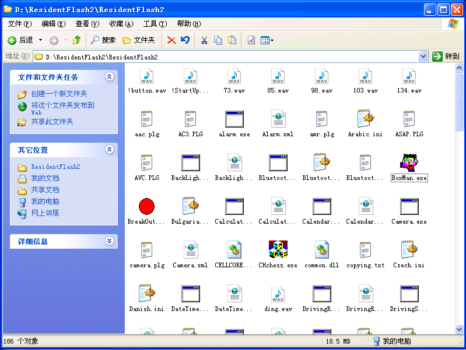Click the Go (转到) button
The width and height of the screenshot is (466, 350).
446,56
